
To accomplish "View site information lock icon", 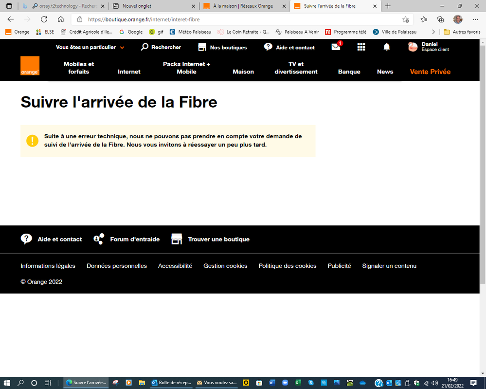I will 80,19.
